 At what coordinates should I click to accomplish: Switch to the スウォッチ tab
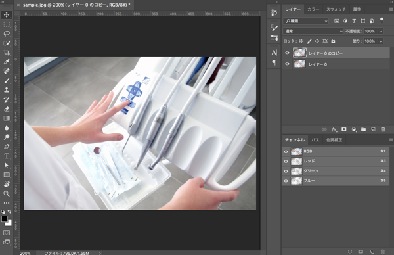point(336,9)
